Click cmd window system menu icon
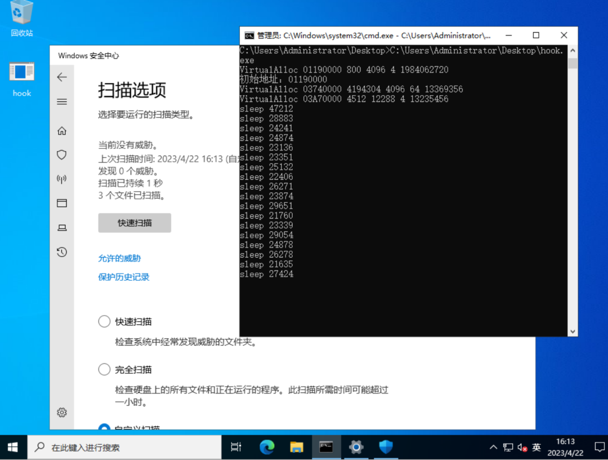The height and width of the screenshot is (460, 608). tap(249, 36)
